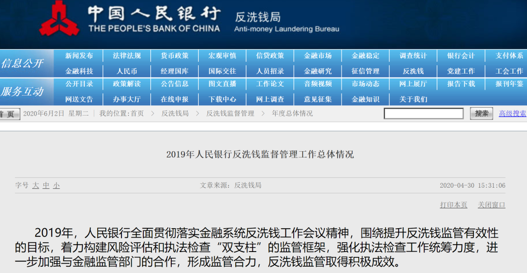Viewport: 527px width, 273px height.
Task: Select 报刊年鉴 link
Action: click(x=509, y=84)
